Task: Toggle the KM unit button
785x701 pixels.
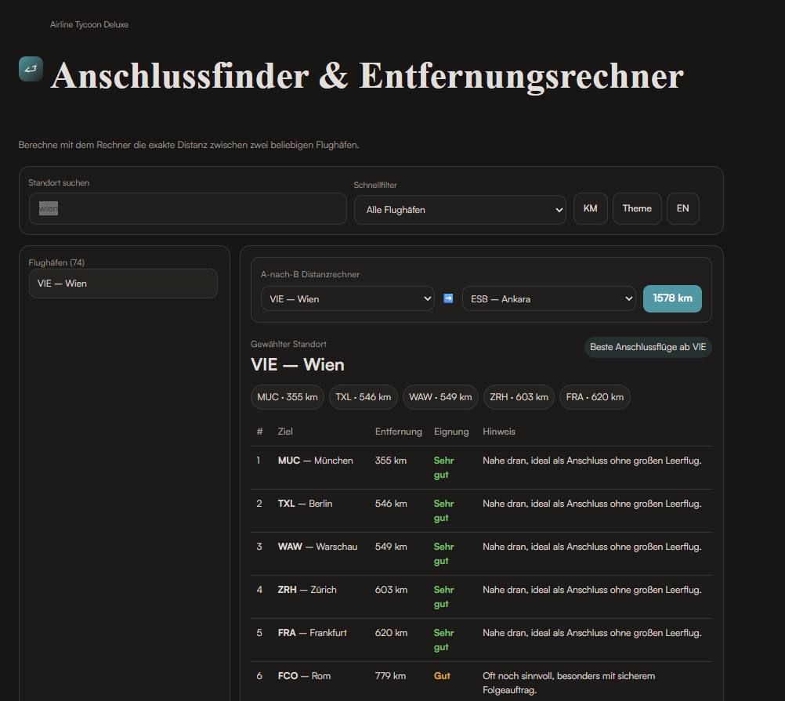Action: coord(590,208)
